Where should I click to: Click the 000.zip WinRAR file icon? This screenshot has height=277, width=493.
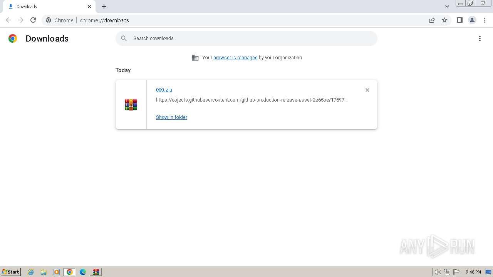click(x=131, y=105)
